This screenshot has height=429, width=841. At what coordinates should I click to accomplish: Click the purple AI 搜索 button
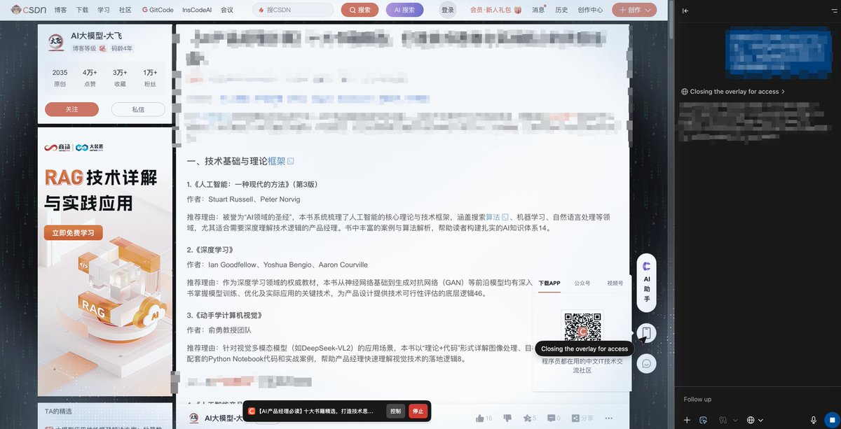point(404,10)
